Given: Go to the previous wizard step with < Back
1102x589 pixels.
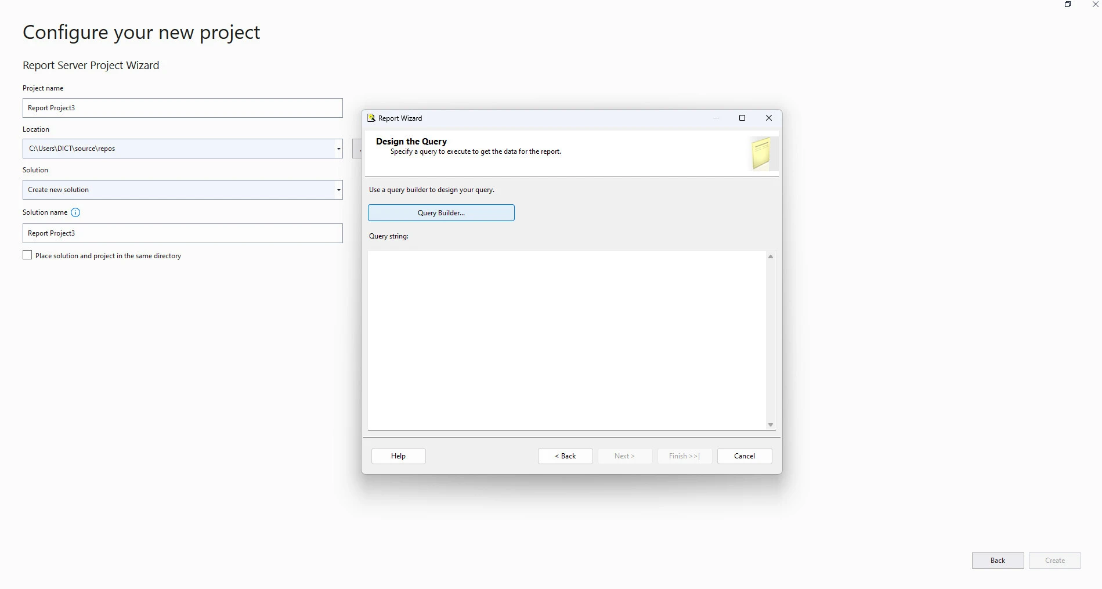Looking at the screenshot, I should 565,456.
